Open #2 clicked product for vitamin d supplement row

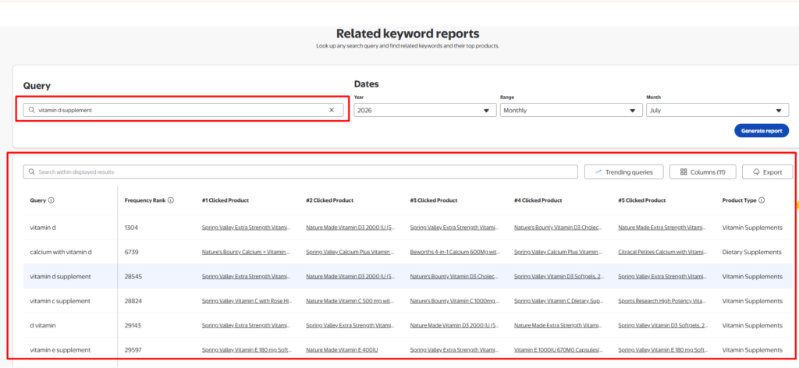coord(350,276)
